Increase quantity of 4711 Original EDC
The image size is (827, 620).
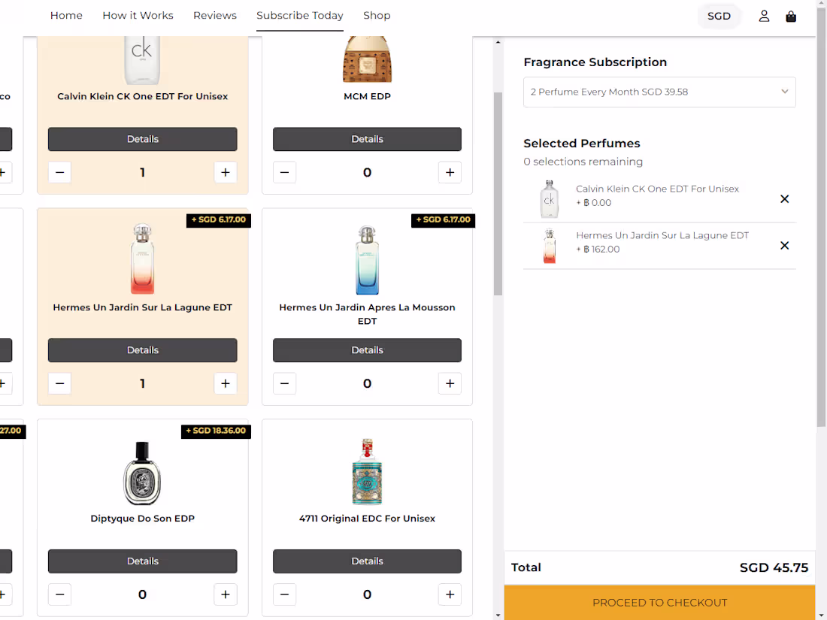(x=450, y=594)
